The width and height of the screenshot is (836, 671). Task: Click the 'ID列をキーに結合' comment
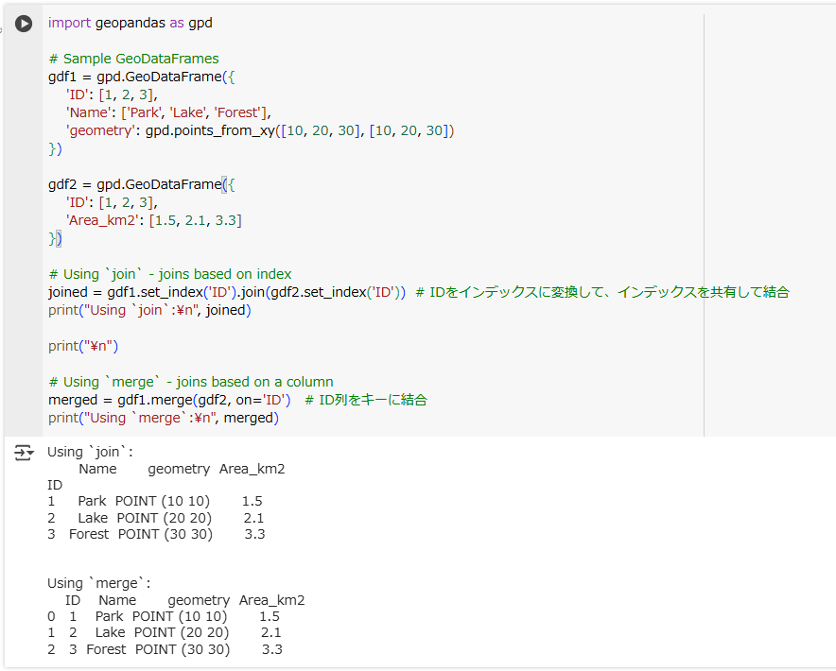click(366, 400)
